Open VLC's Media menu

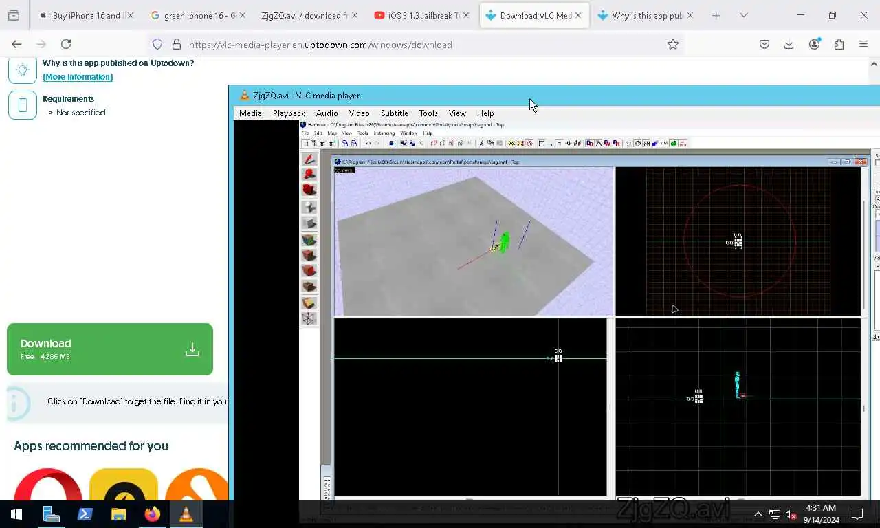click(250, 113)
